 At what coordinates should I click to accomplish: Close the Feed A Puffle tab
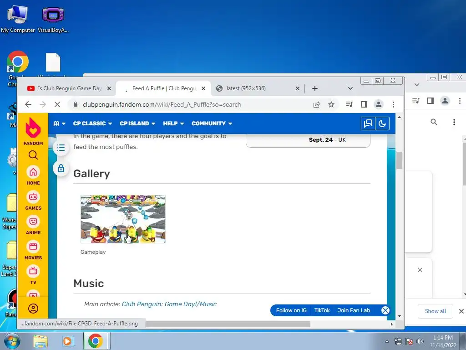(203, 88)
